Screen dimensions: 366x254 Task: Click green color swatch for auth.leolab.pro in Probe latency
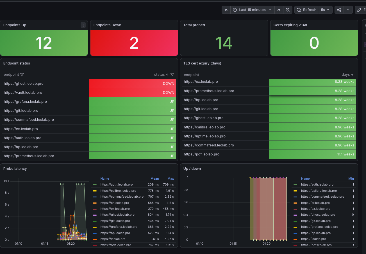pos(95,185)
